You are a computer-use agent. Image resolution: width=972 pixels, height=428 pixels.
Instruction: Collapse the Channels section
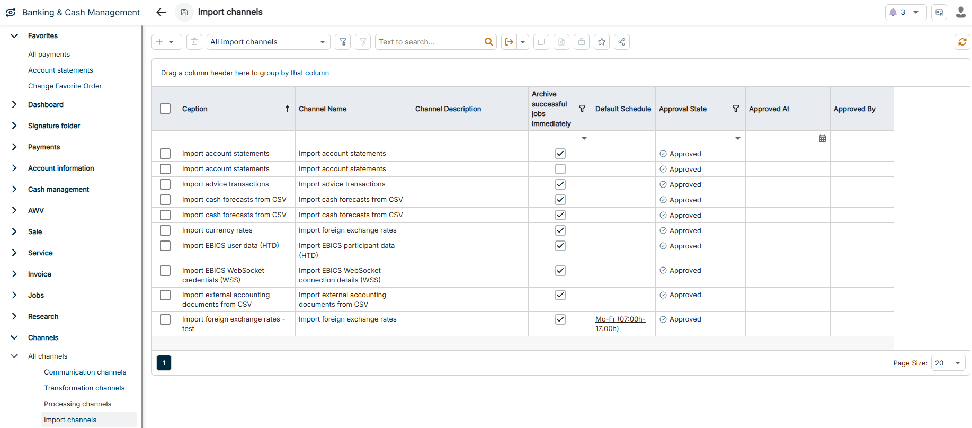14,338
